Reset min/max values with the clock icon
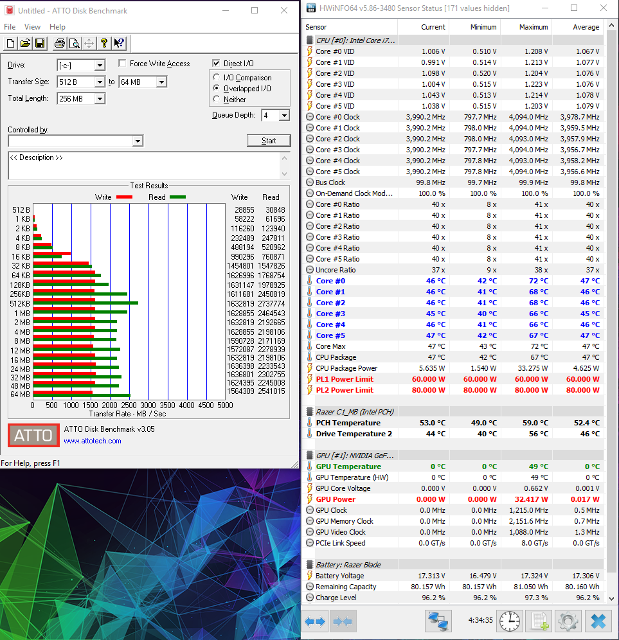Image resolution: width=619 pixels, height=640 pixels. (510, 621)
